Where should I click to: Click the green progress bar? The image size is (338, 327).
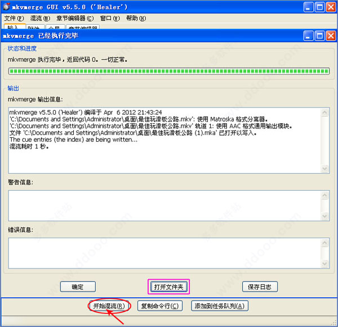(x=169, y=71)
